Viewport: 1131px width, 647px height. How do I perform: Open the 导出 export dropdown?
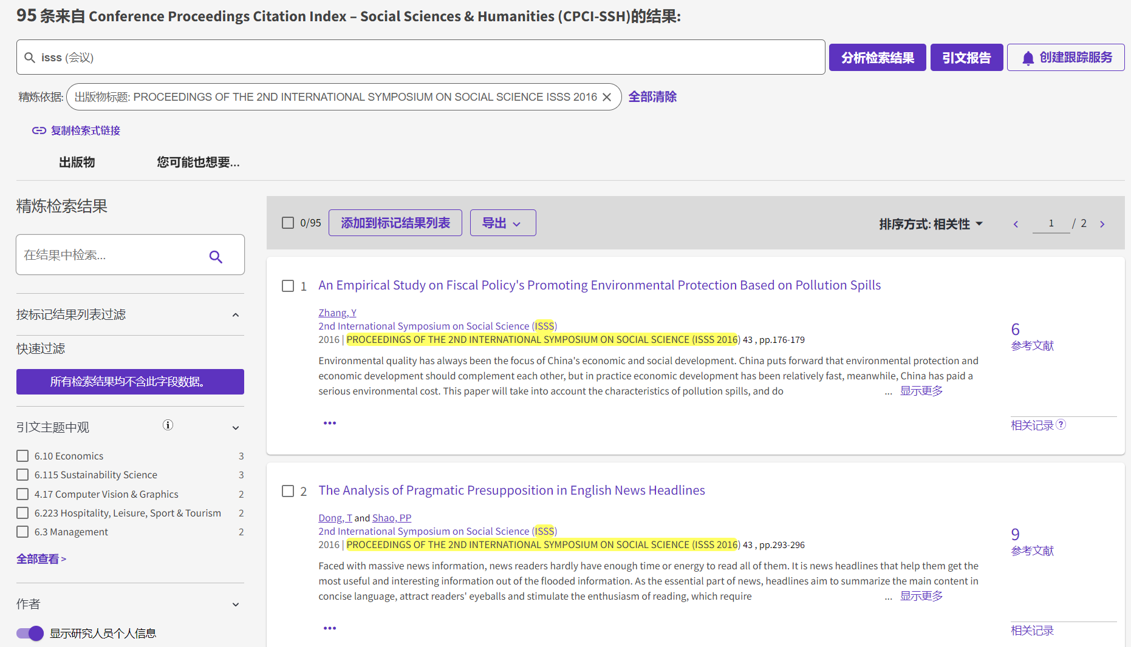pos(503,223)
